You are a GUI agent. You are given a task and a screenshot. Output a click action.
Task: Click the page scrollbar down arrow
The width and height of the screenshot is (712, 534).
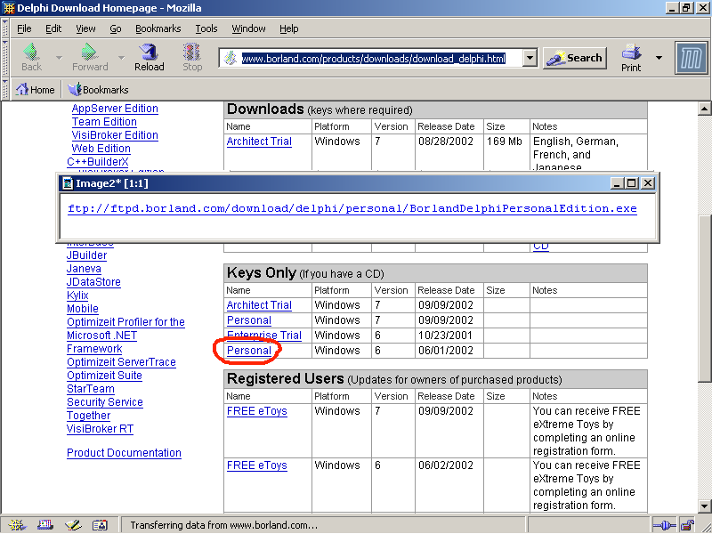pyautogui.click(x=704, y=506)
